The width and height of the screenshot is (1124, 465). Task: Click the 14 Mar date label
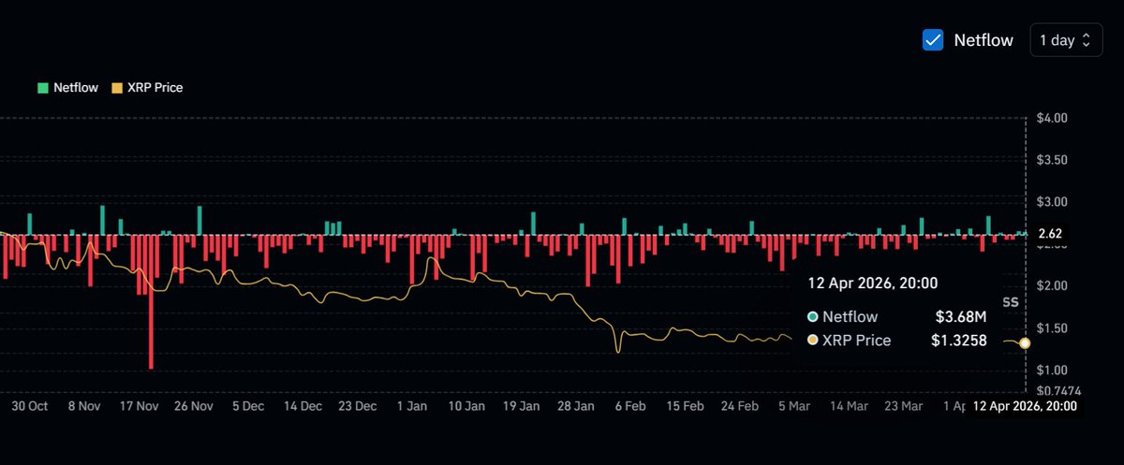850,407
